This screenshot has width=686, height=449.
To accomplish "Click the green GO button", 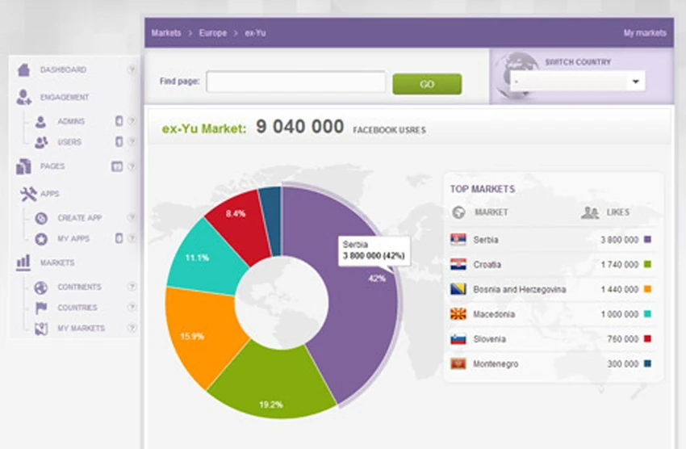I will (x=427, y=84).
